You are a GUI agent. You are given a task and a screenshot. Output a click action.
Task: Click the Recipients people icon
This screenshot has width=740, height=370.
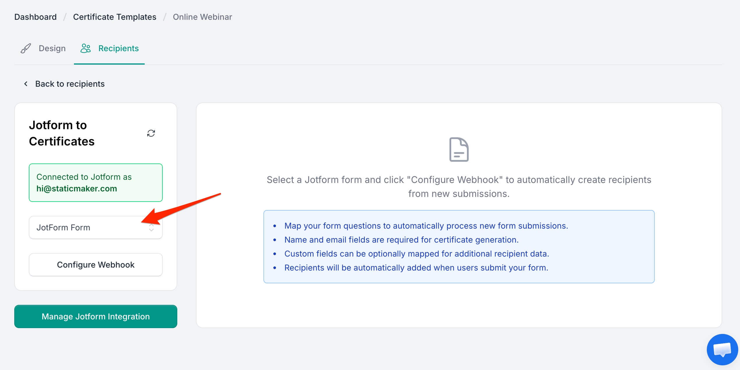tap(86, 48)
